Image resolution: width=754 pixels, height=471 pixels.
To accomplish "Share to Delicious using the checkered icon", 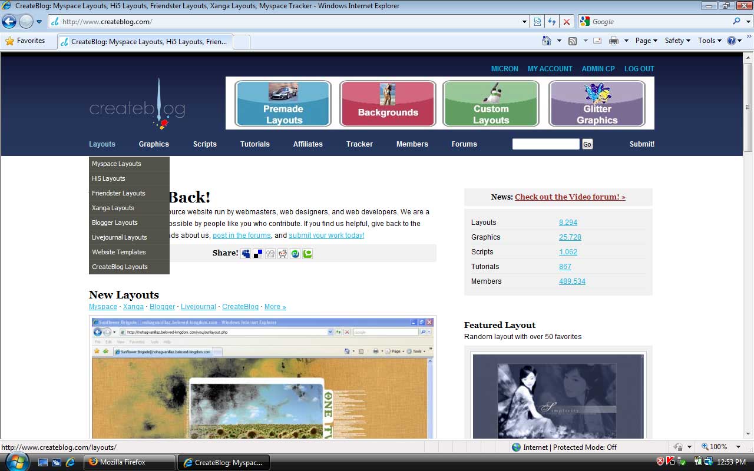I will coord(258,254).
